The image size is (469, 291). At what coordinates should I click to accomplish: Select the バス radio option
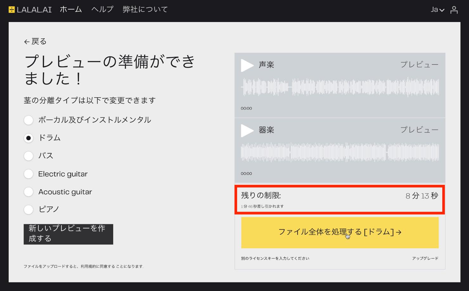(29, 156)
